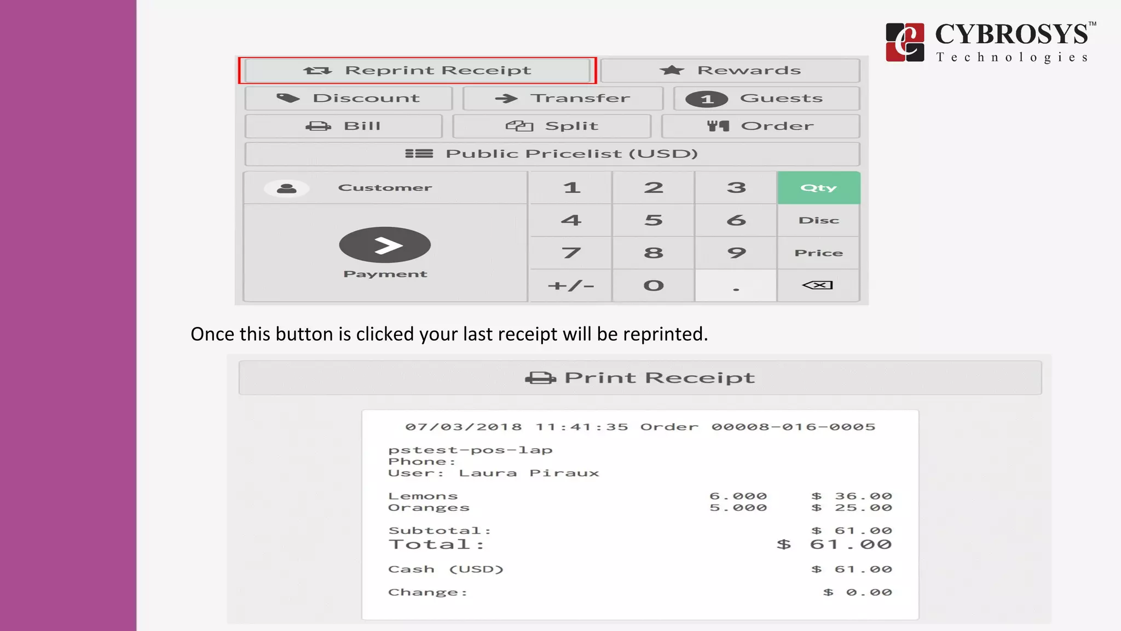Tap numpad key 2
This screenshot has width=1121, height=631.
(654, 188)
